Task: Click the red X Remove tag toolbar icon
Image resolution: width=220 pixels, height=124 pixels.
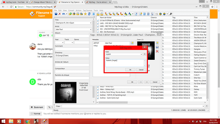Action: coord(60,14)
